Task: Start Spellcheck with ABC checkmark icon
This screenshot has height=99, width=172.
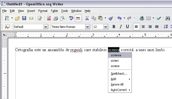Action: click(x=71, y=18)
